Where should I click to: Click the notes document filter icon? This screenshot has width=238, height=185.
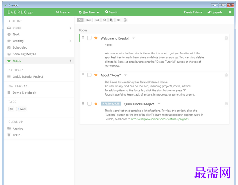(x=125, y=20)
